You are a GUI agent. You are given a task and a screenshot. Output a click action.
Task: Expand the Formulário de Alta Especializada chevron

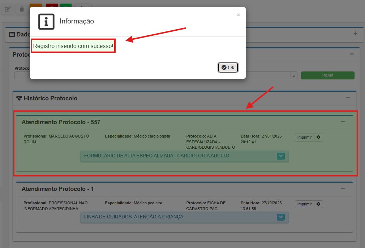tap(281, 156)
